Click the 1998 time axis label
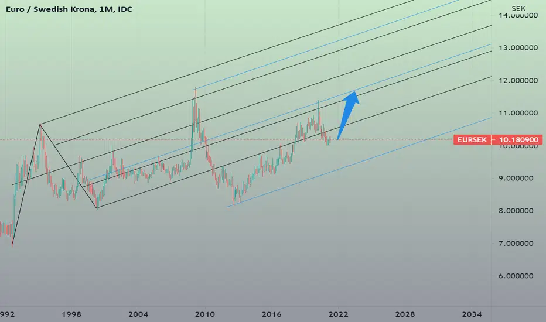 click(71, 314)
